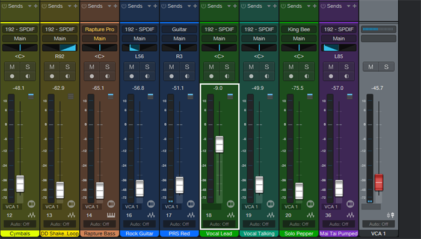Arm record on the PRS Red channel
Screen dimensions: 421x239
pyautogui.click(x=171, y=76)
